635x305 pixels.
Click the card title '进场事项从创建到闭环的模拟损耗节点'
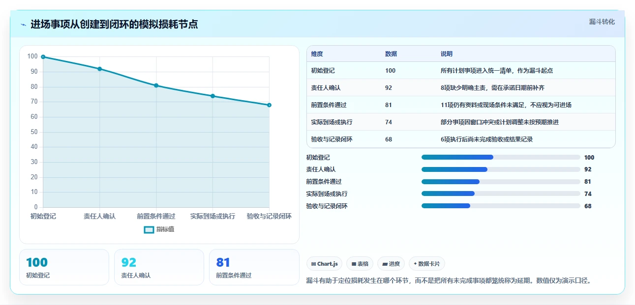[114, 25]
